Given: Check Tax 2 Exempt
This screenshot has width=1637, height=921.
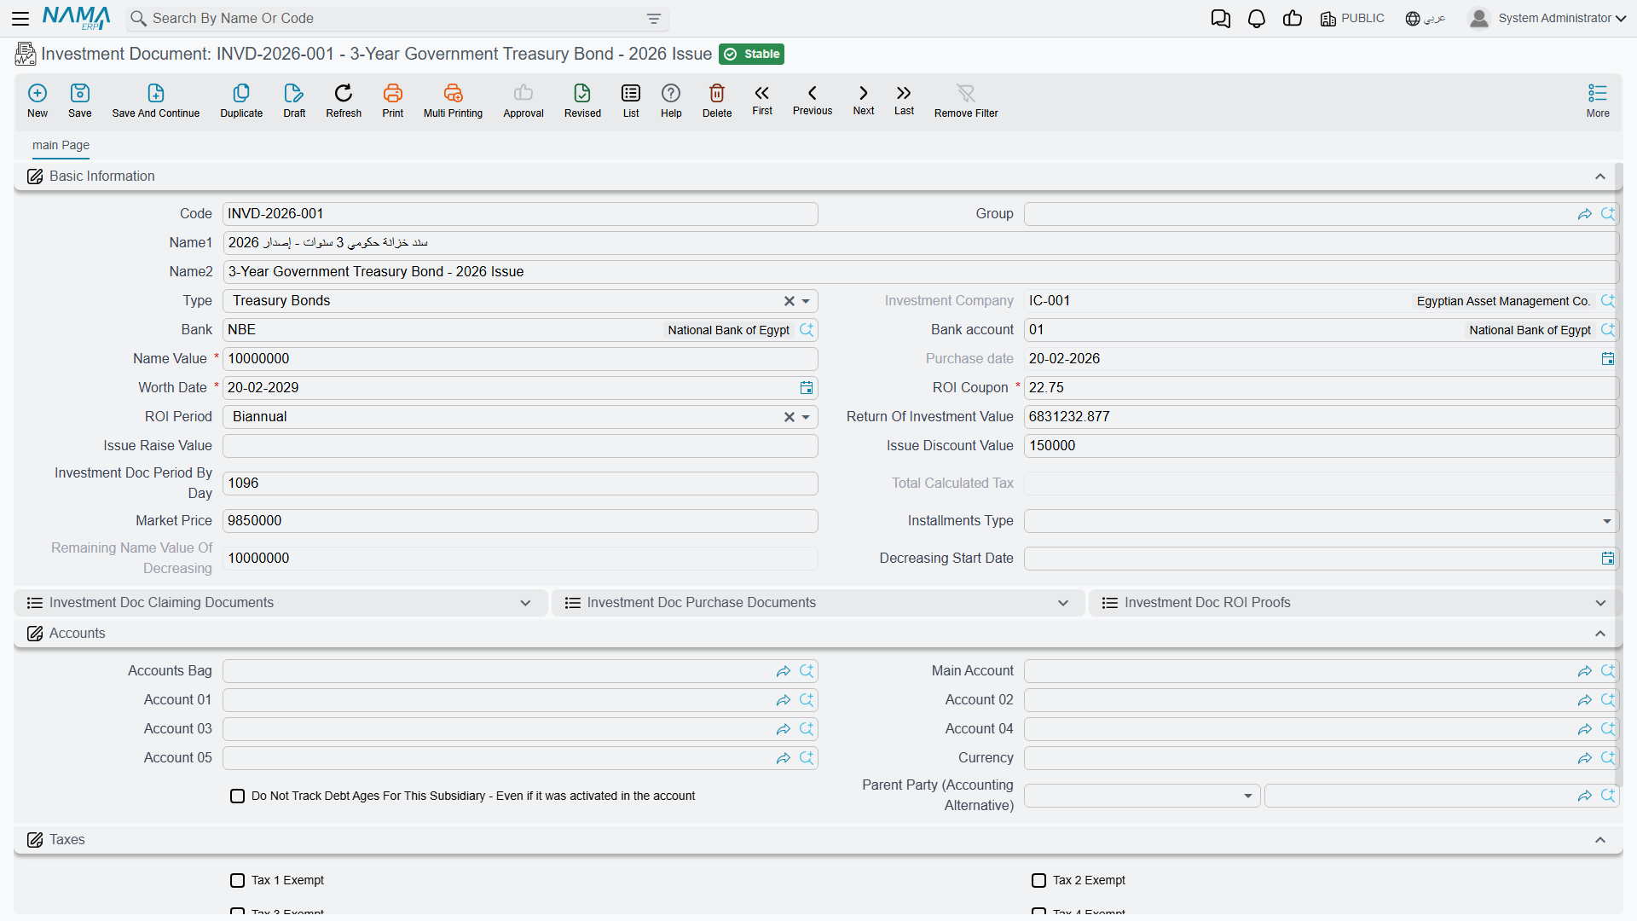Looking at the screenshot, I should click(1038, 880).
